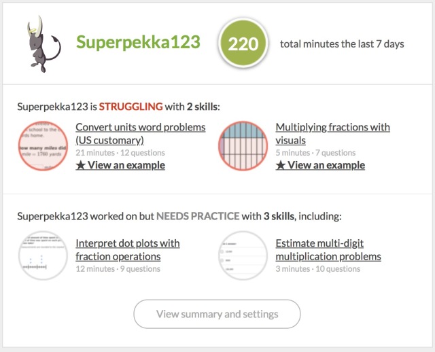
Task: Click the red STRUGGLING label
Action: [131, 107]
